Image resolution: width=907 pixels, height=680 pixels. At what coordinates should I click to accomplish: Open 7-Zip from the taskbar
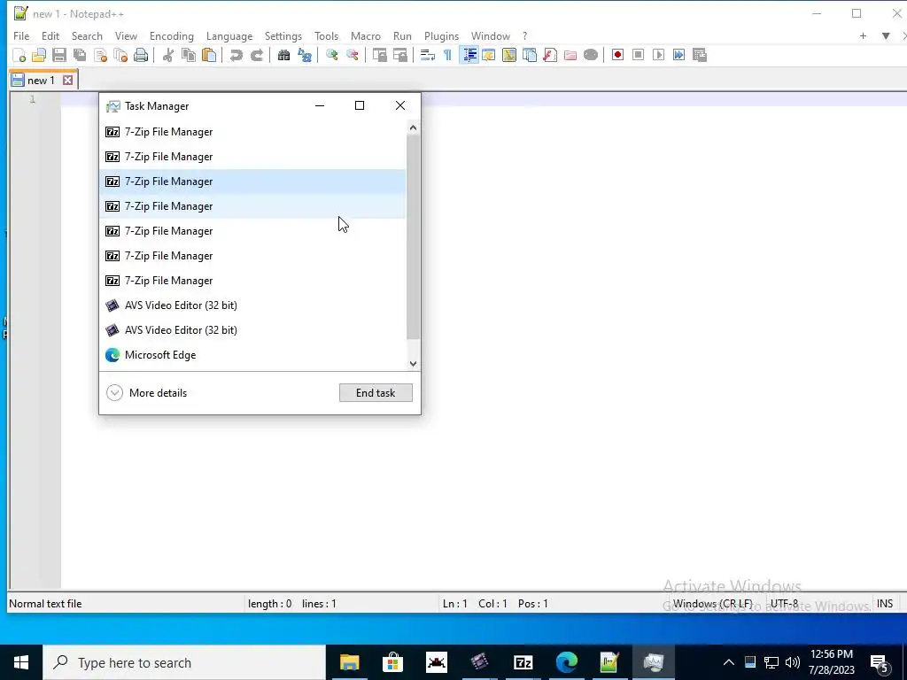(x=523, y=662)
